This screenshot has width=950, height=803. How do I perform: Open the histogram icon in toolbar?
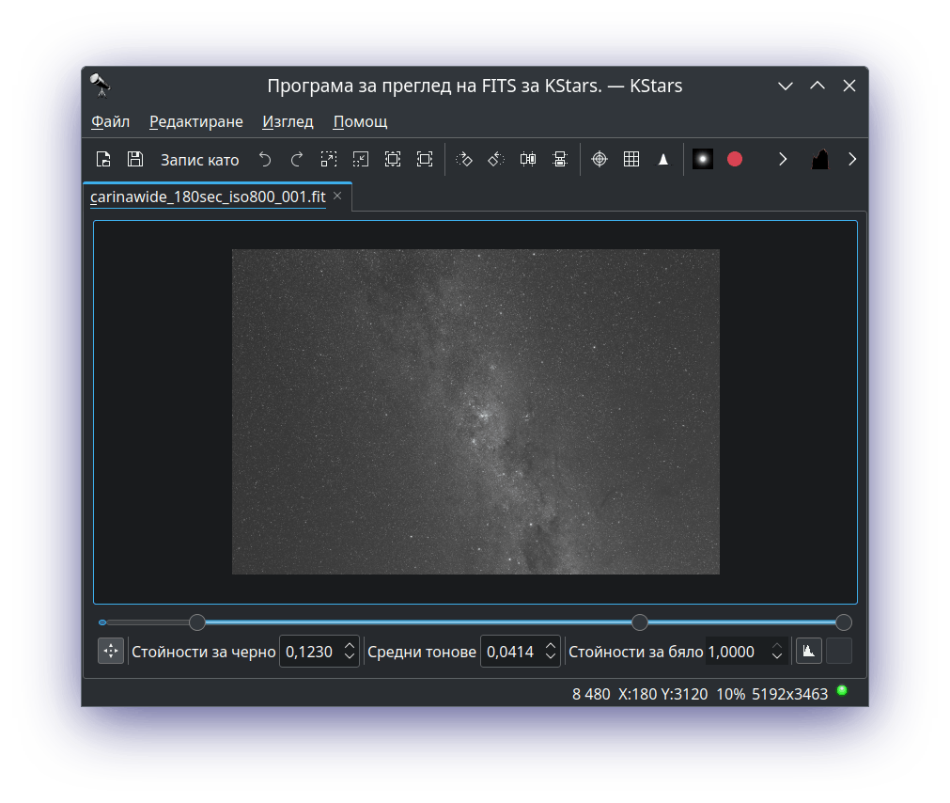(x=819, y=160)
